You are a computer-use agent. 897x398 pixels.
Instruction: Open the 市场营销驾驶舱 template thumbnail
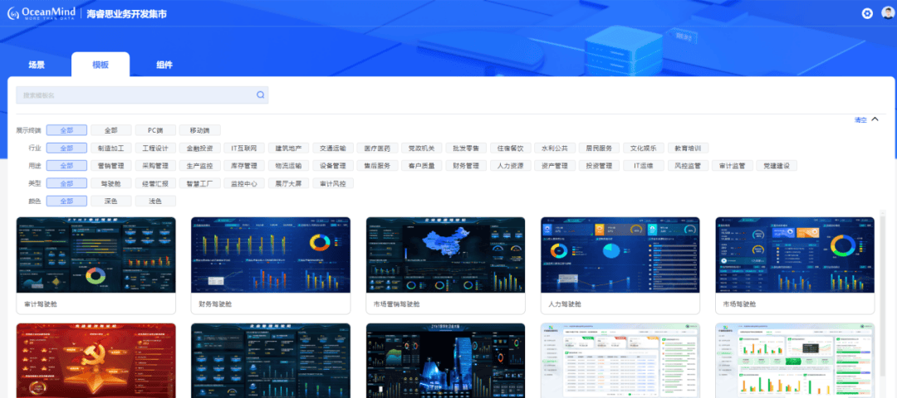(446, 255)
